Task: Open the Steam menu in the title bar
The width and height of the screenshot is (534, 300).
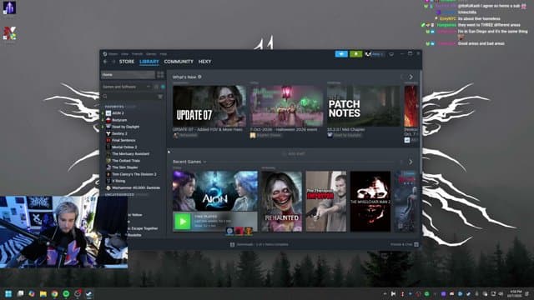Action: [x=113, y=54]
